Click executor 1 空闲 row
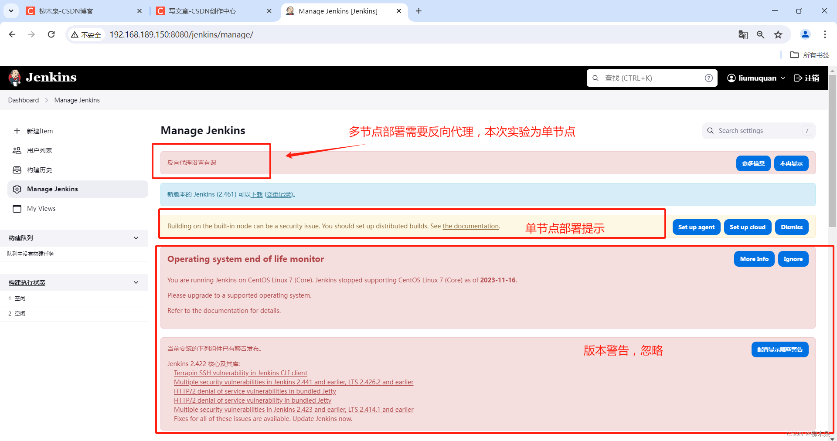 point(74,299)
